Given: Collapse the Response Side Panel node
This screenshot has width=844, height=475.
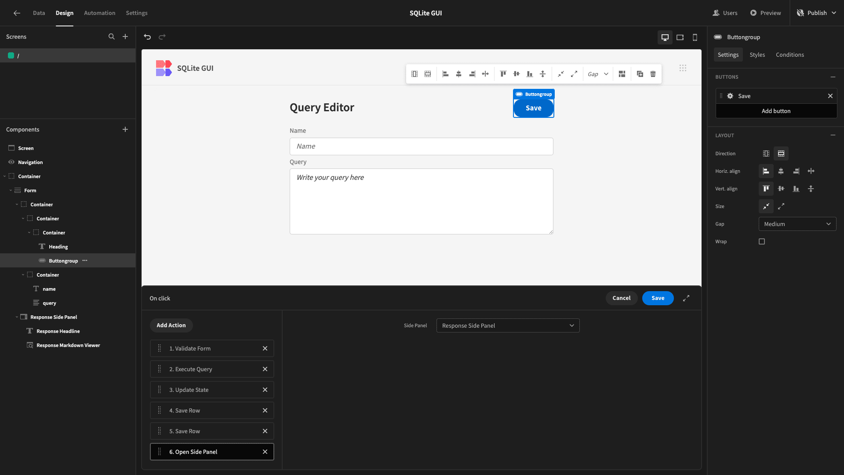Looking at the screenshot, I should point(17,317).
